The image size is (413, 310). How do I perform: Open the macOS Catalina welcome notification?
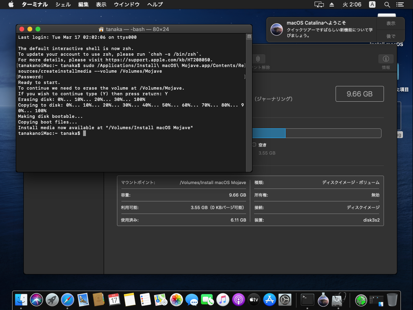pyautogui.click(x=321, y=29)
